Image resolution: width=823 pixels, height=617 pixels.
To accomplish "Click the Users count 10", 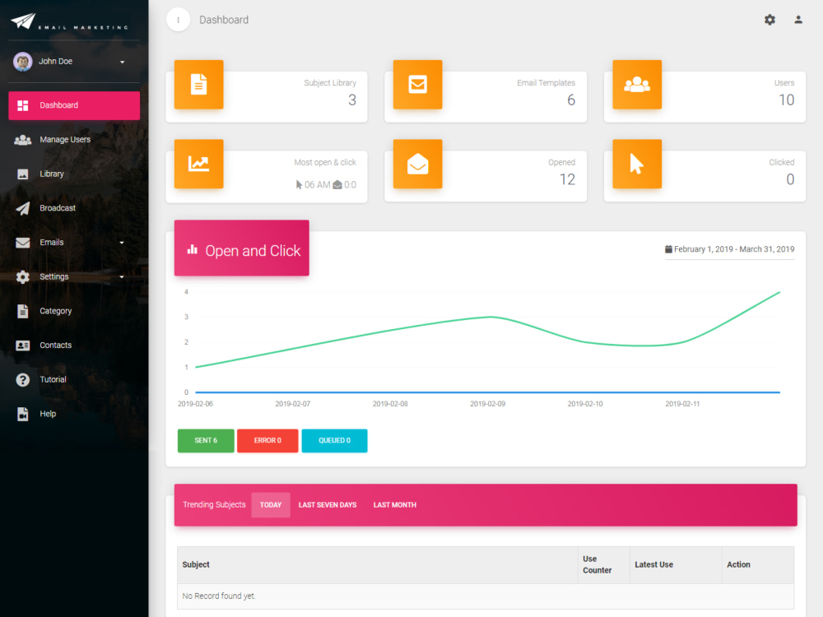I will (x=786, y=100).
